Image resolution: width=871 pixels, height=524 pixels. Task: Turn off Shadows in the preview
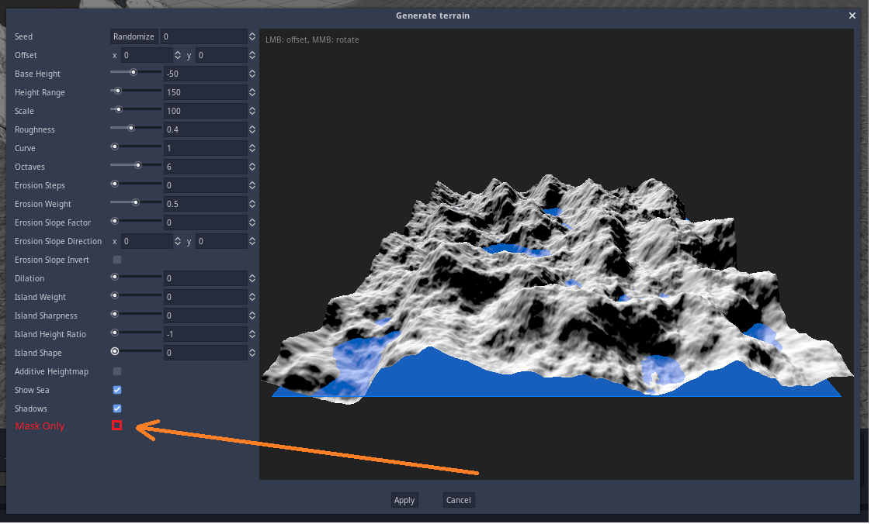click(x=116, y=409)
